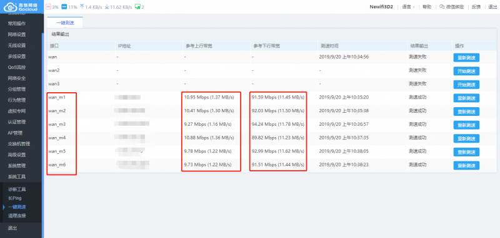
Task: Click 重新测速 for wan_m6
Action: point(466,165)
